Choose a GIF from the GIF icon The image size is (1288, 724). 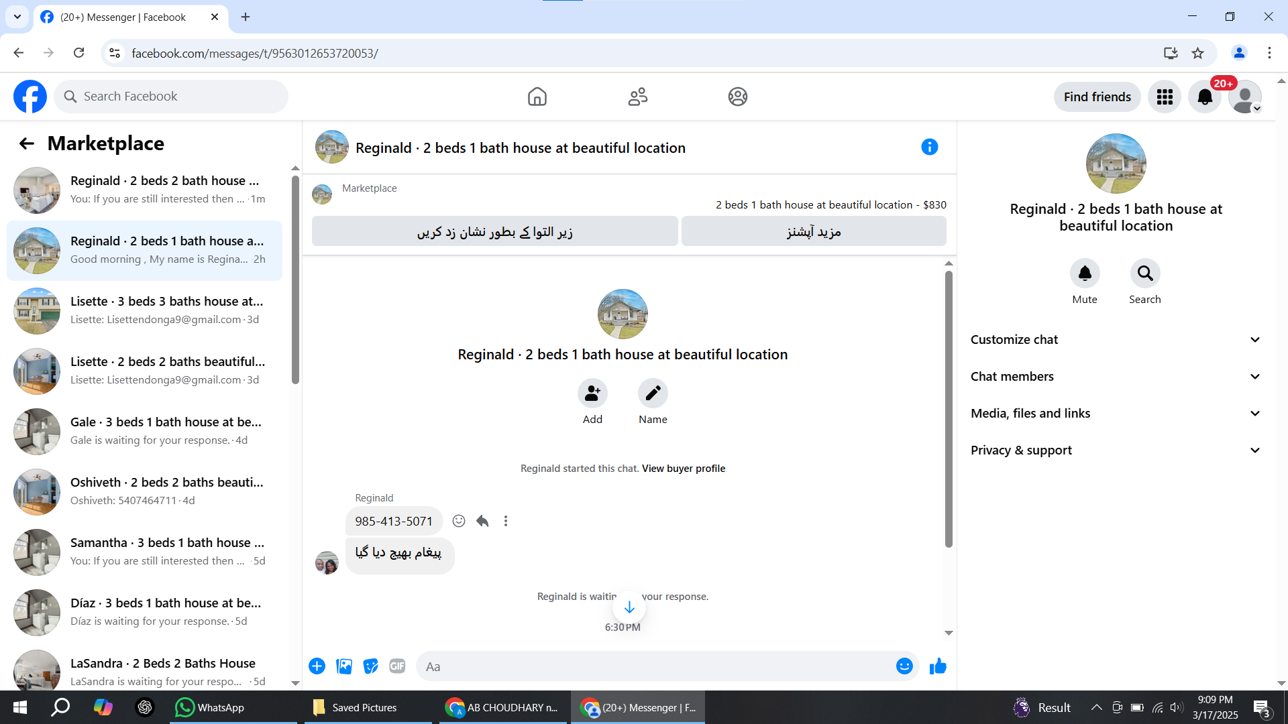pyautogui.click(x=397, y=666)
